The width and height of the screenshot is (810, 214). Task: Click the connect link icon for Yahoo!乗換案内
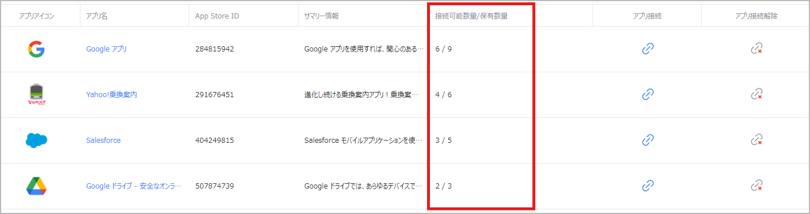647,94
